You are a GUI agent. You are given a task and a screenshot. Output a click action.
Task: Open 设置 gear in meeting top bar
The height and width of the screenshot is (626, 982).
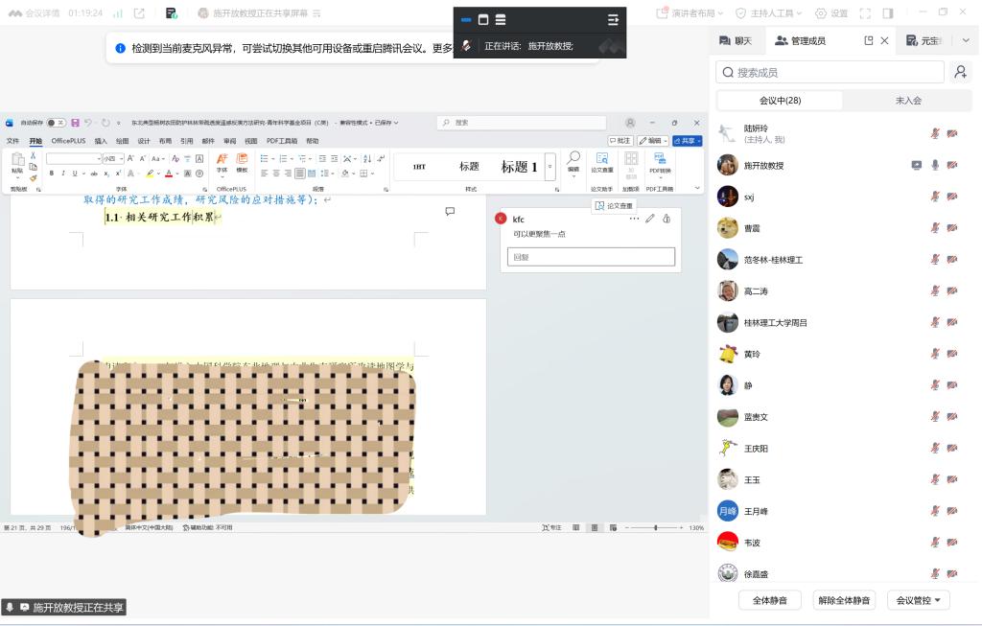830,13
